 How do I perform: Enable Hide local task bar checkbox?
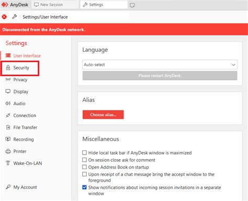coord(84,152)
